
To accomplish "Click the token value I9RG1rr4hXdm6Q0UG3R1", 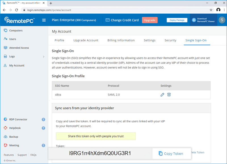I will 100,153.
